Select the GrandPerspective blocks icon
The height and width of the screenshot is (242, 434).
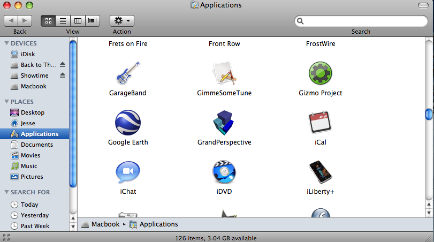(x=224, y=123)
